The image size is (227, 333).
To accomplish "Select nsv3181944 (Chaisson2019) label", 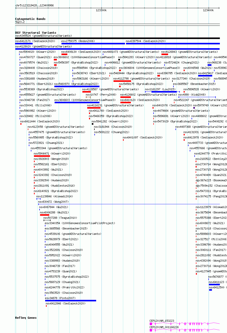I will (x=113, y=127).
